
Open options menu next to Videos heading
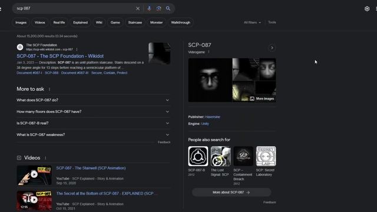[x=45, y=158]
